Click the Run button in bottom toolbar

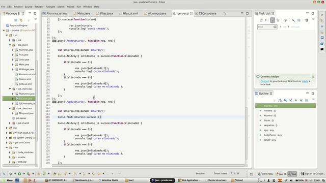click(x=19, y=174)
